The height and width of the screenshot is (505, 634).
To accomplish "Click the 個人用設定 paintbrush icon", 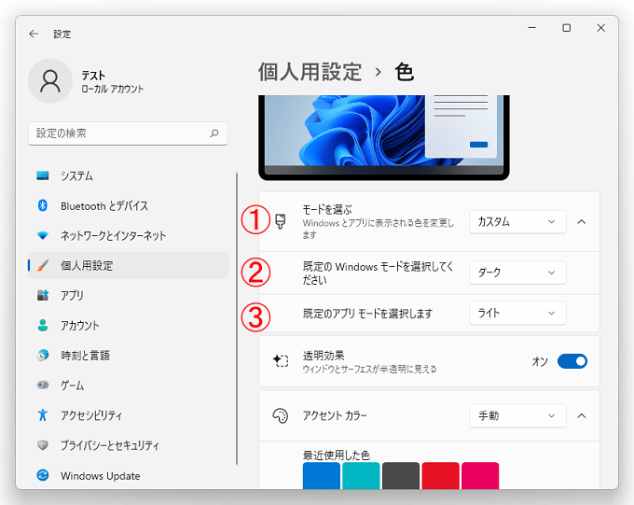I will 43,265.
